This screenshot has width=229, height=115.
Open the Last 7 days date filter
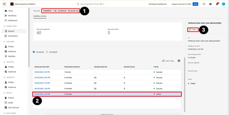168,61
